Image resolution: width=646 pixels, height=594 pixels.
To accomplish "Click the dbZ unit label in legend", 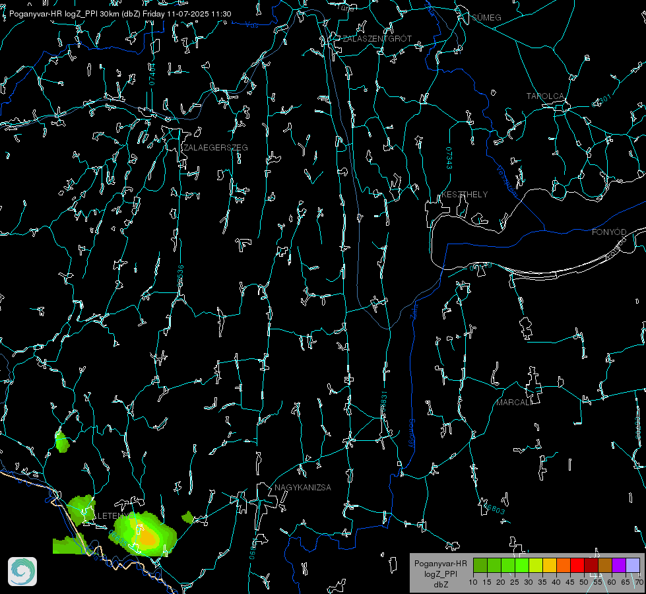I will click(x=441, y=585).
